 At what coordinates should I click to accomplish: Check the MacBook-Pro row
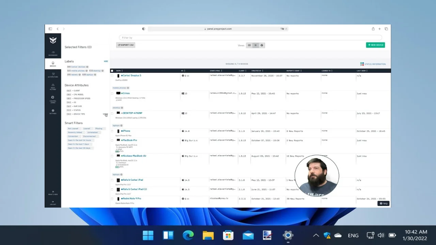tap(112, 140)
